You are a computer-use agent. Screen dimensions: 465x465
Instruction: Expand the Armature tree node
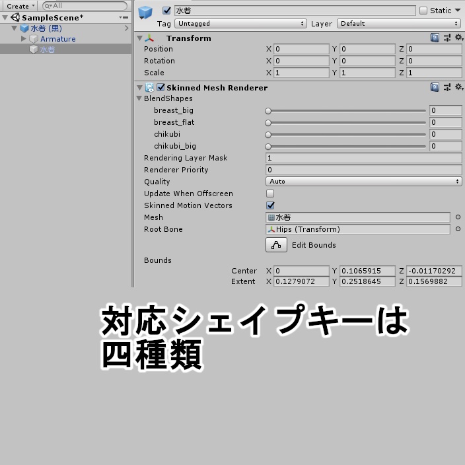[x=24, y=38]
